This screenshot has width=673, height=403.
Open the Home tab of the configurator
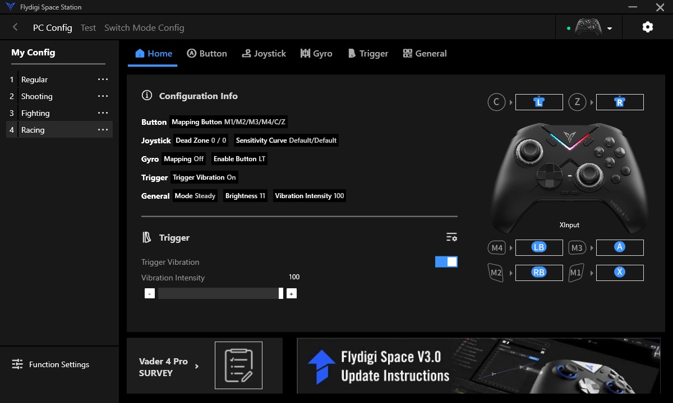tap(153, 53)
